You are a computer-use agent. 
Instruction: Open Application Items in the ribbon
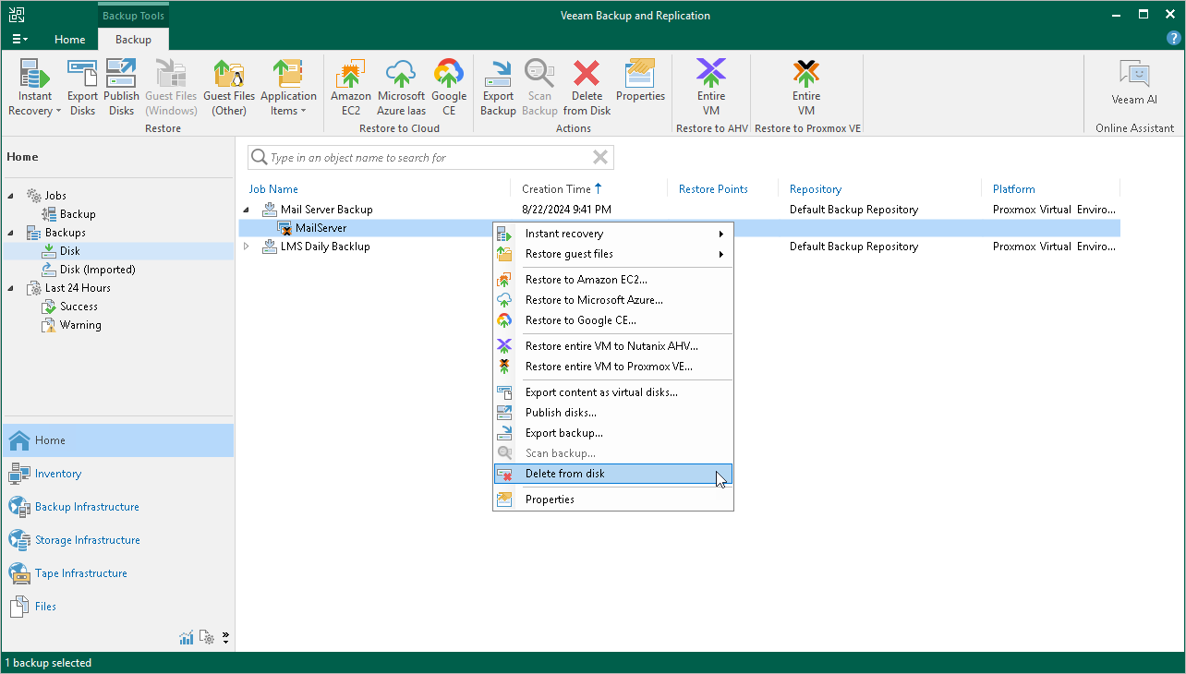pos(288,88)
